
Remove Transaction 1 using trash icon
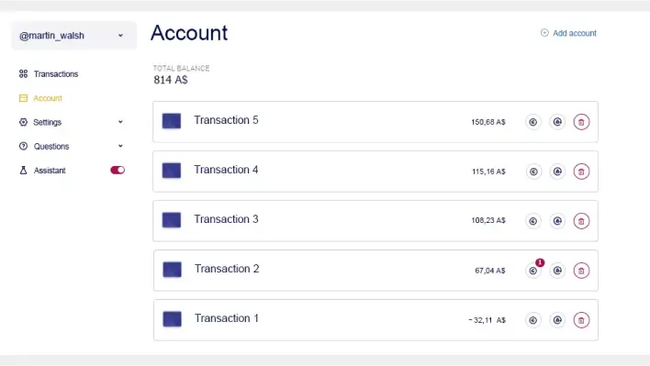pos(581,320)
